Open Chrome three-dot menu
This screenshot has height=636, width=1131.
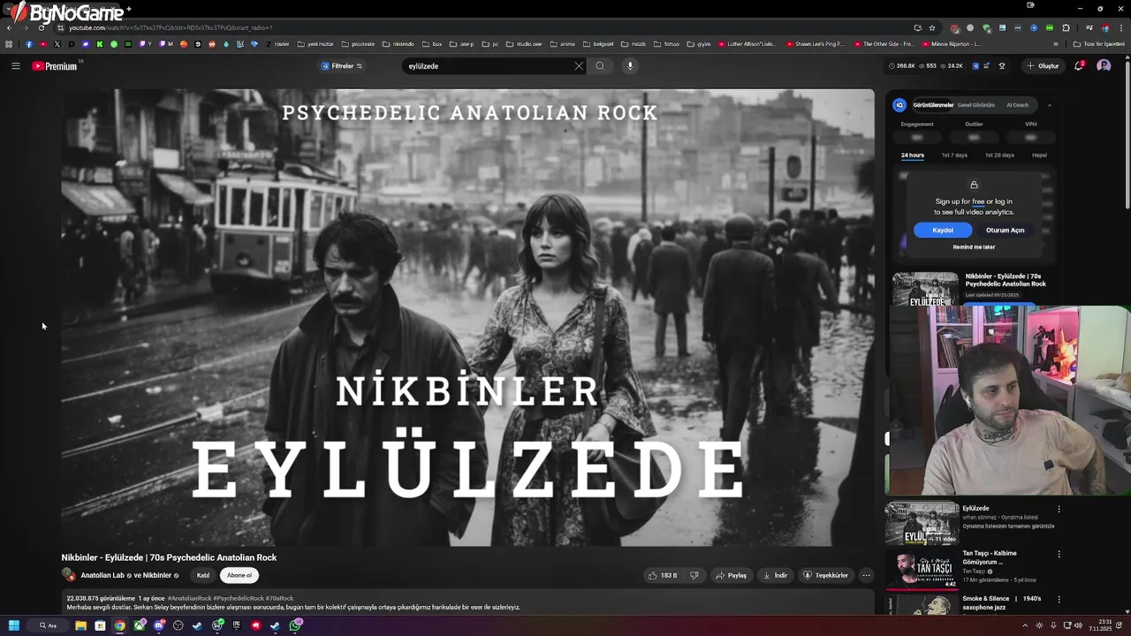pyautogui.click(x=1120, y=27)
